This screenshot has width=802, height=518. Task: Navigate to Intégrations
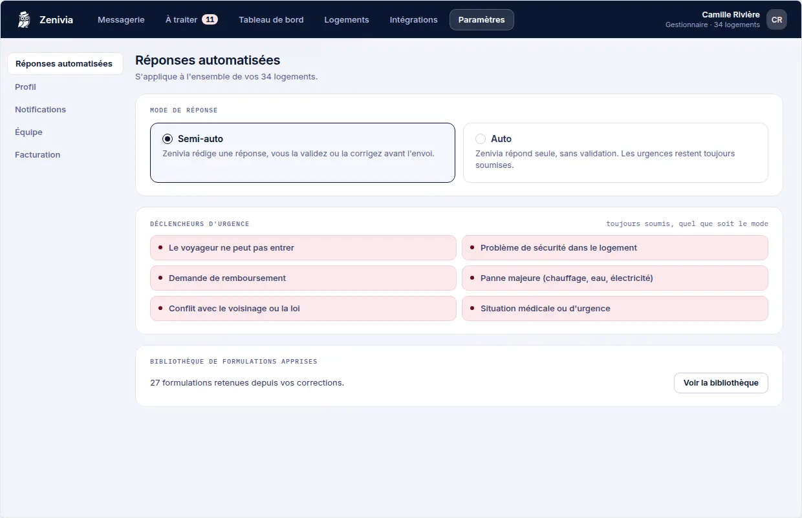coord(414,19)
